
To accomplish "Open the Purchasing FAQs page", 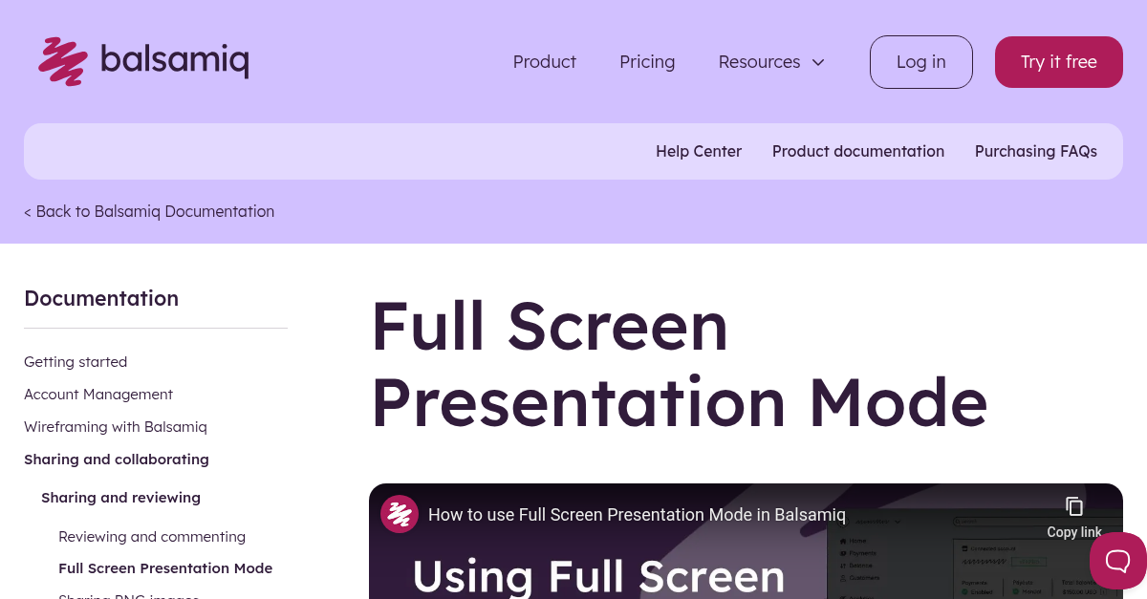I will pos(1036,151).
